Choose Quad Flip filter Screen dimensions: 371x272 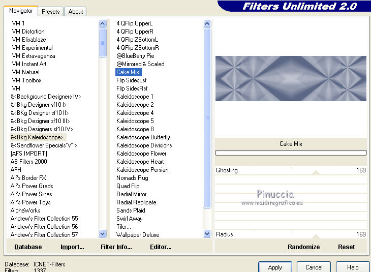[128, 186]
